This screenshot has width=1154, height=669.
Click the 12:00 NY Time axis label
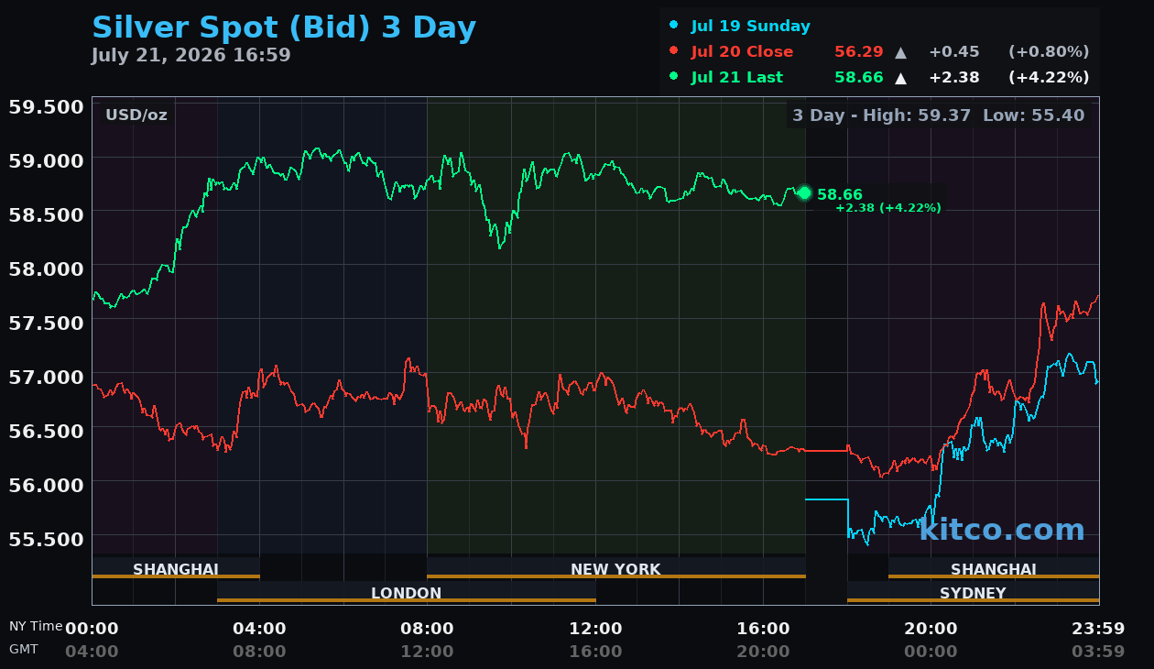click(x=595, y=629)
